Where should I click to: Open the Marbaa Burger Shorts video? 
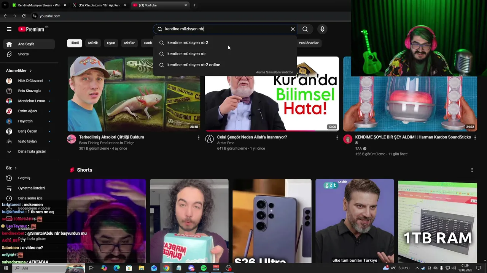click(189, 221)
